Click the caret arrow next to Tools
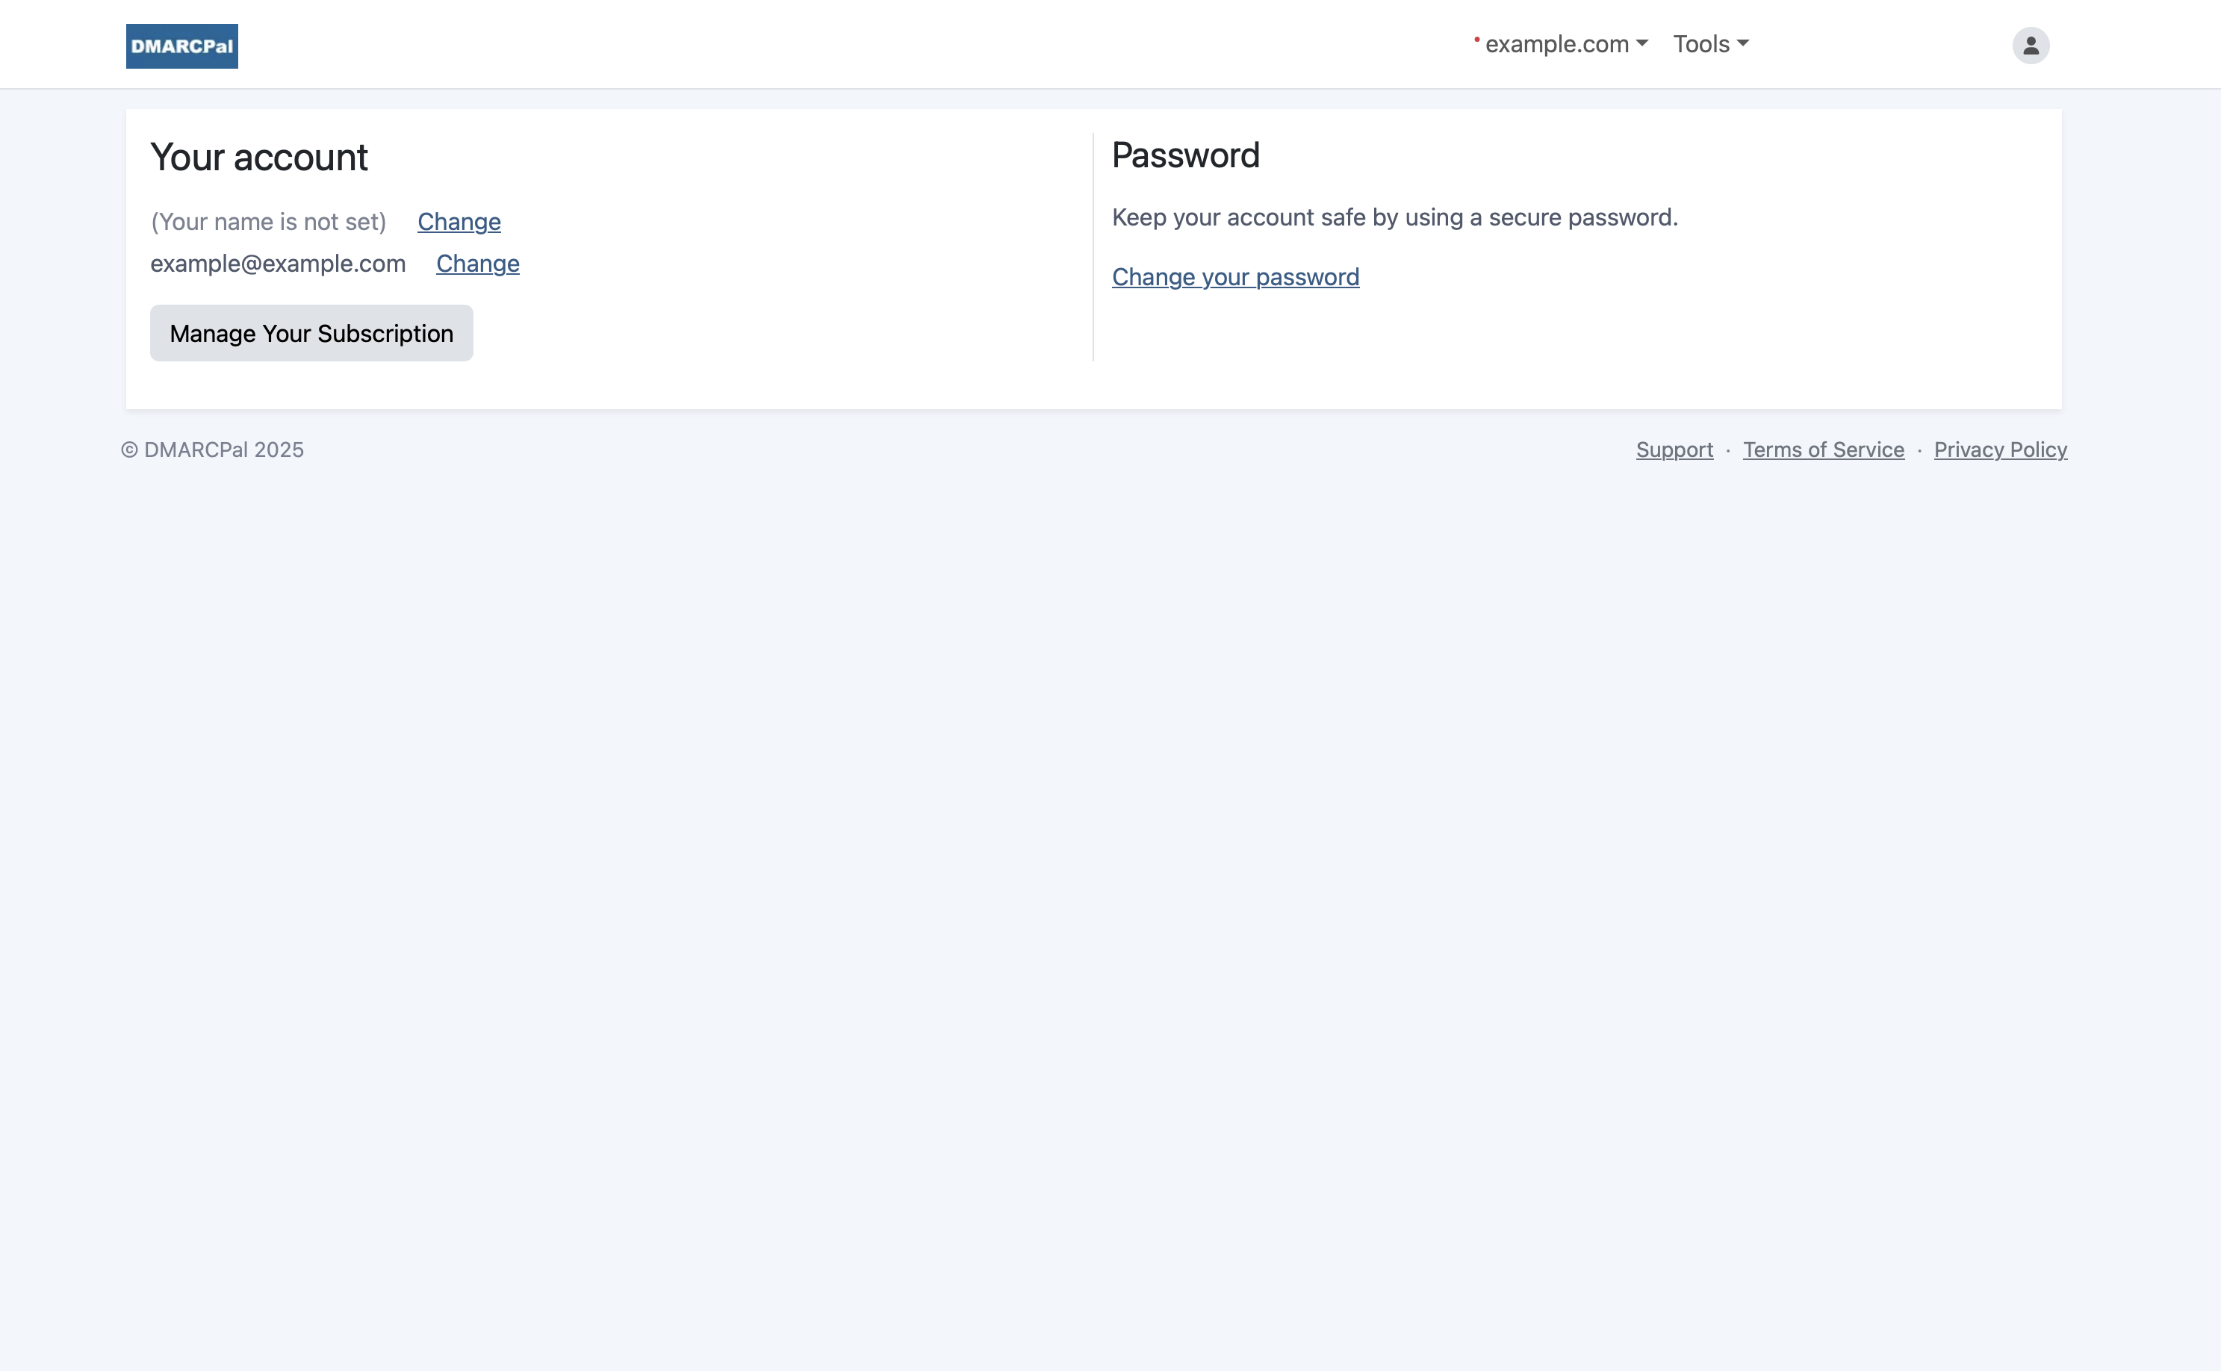The width and height of the screenshot is (2221, 1371). [x=1742, y=43]
